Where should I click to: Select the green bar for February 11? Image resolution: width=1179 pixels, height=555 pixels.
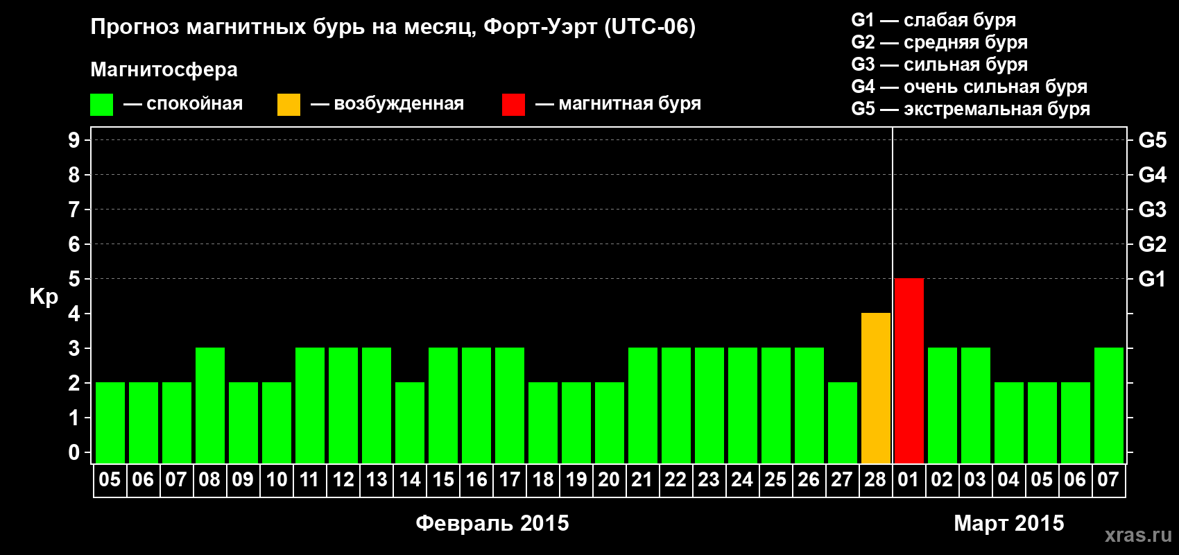tap(309, 406)
